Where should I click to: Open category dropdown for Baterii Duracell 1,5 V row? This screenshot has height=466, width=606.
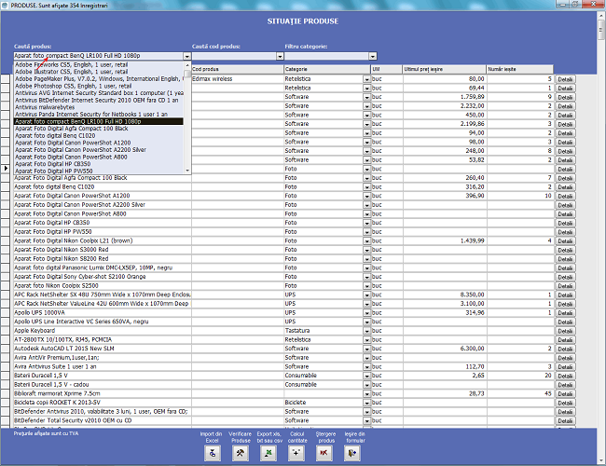coord(366,376)
